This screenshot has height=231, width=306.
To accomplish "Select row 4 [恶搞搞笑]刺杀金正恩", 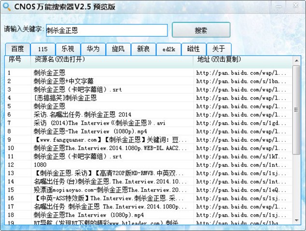I will tap(65, 98).
